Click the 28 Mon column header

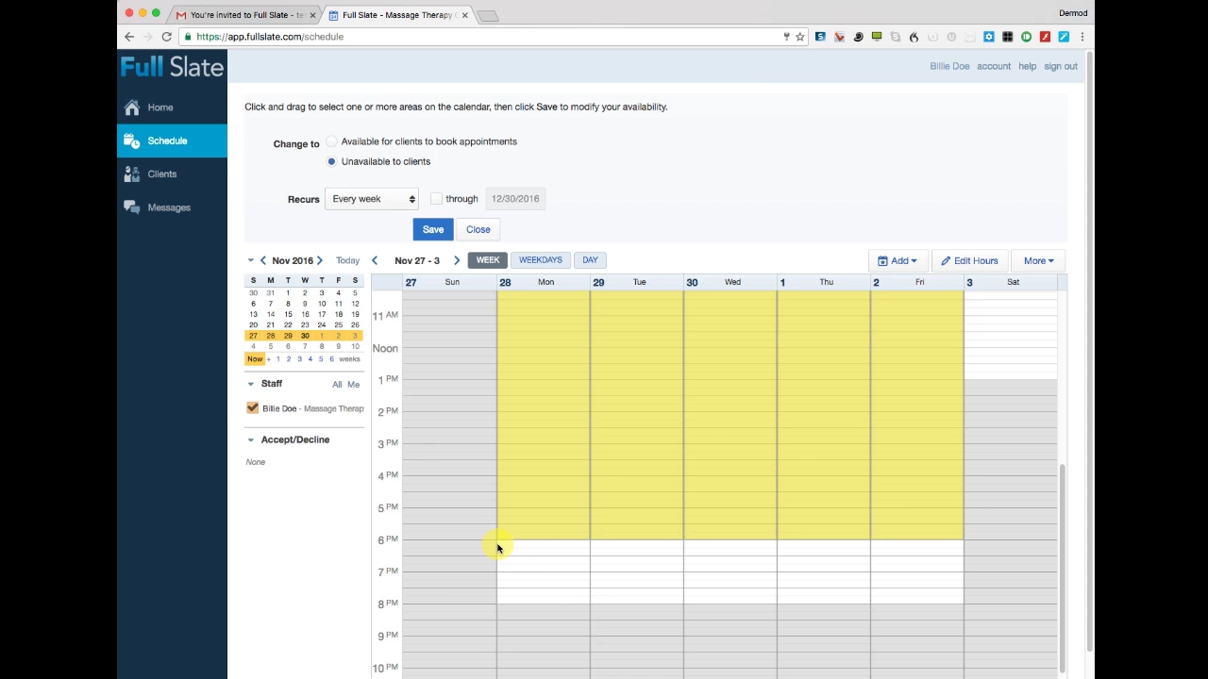[543, 283]
